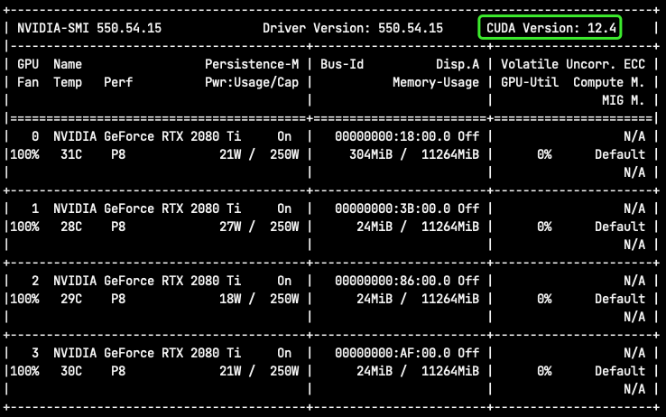Image resolution: width=666 pixels, height=417 pixels.
Task: Click the "Perf" column header
Action: [x=118, y=82]
